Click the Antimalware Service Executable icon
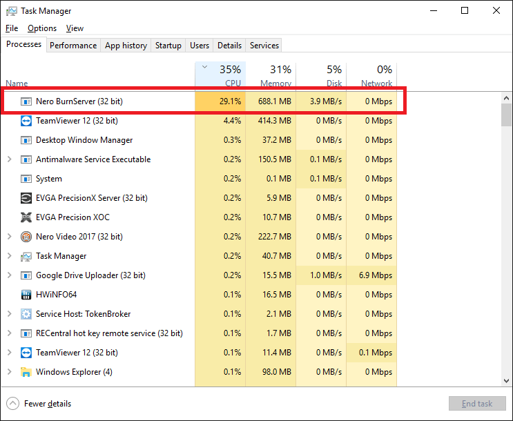513x421 pixels. click(26, 159)
